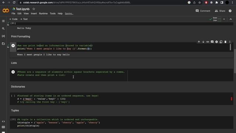Collapse the header with the chevron
236x133 pixels.
[231, 19]
